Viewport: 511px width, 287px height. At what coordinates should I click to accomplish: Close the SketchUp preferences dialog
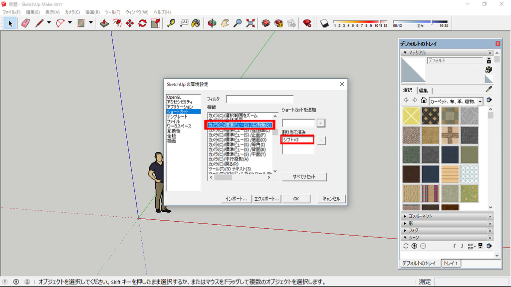[x=341, y=84]
